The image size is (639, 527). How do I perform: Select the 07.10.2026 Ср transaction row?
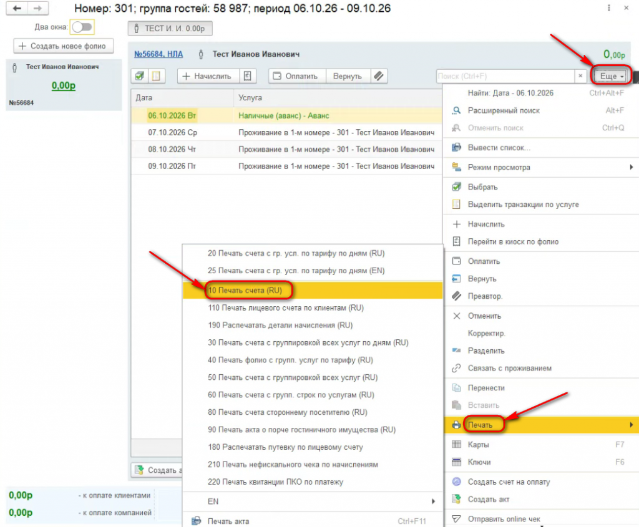click(x=286, y=132)
